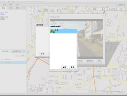Expand the first folder in the photo list
Viewport: 127px width, 96px height.
tap(1, 59)
